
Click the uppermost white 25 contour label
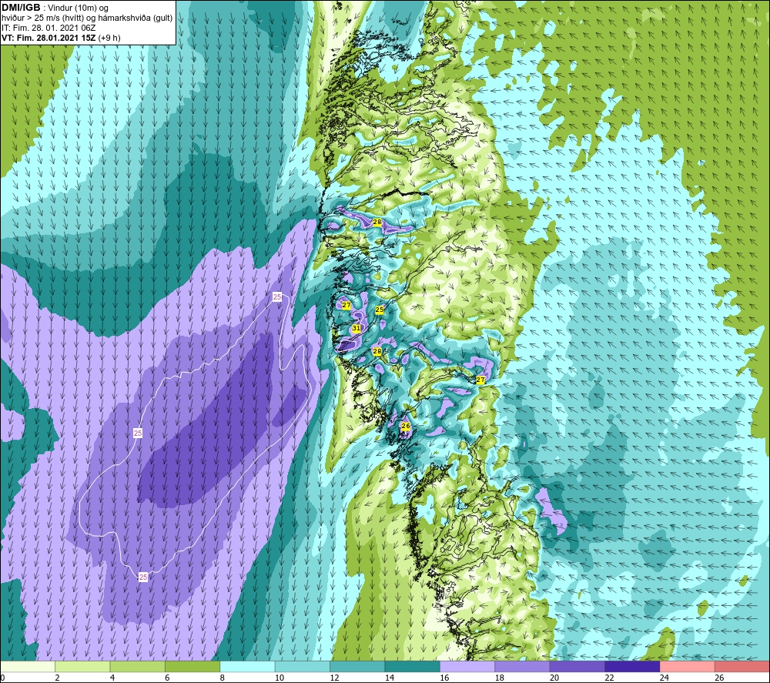[277, 297]
